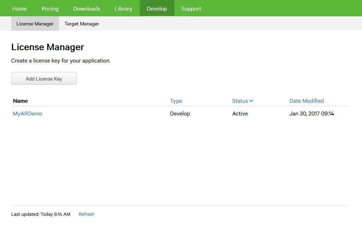
Task: Open the Develop menu item
Action: (157, 8)
